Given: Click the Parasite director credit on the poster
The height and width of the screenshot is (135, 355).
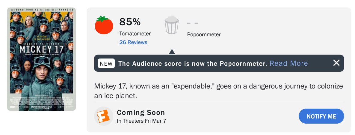Looking at the screenshot, I should [41, 10].
